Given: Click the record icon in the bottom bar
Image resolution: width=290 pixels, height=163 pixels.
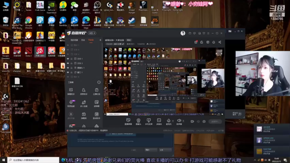Looking at the screenshot, I should coord(192,121).
